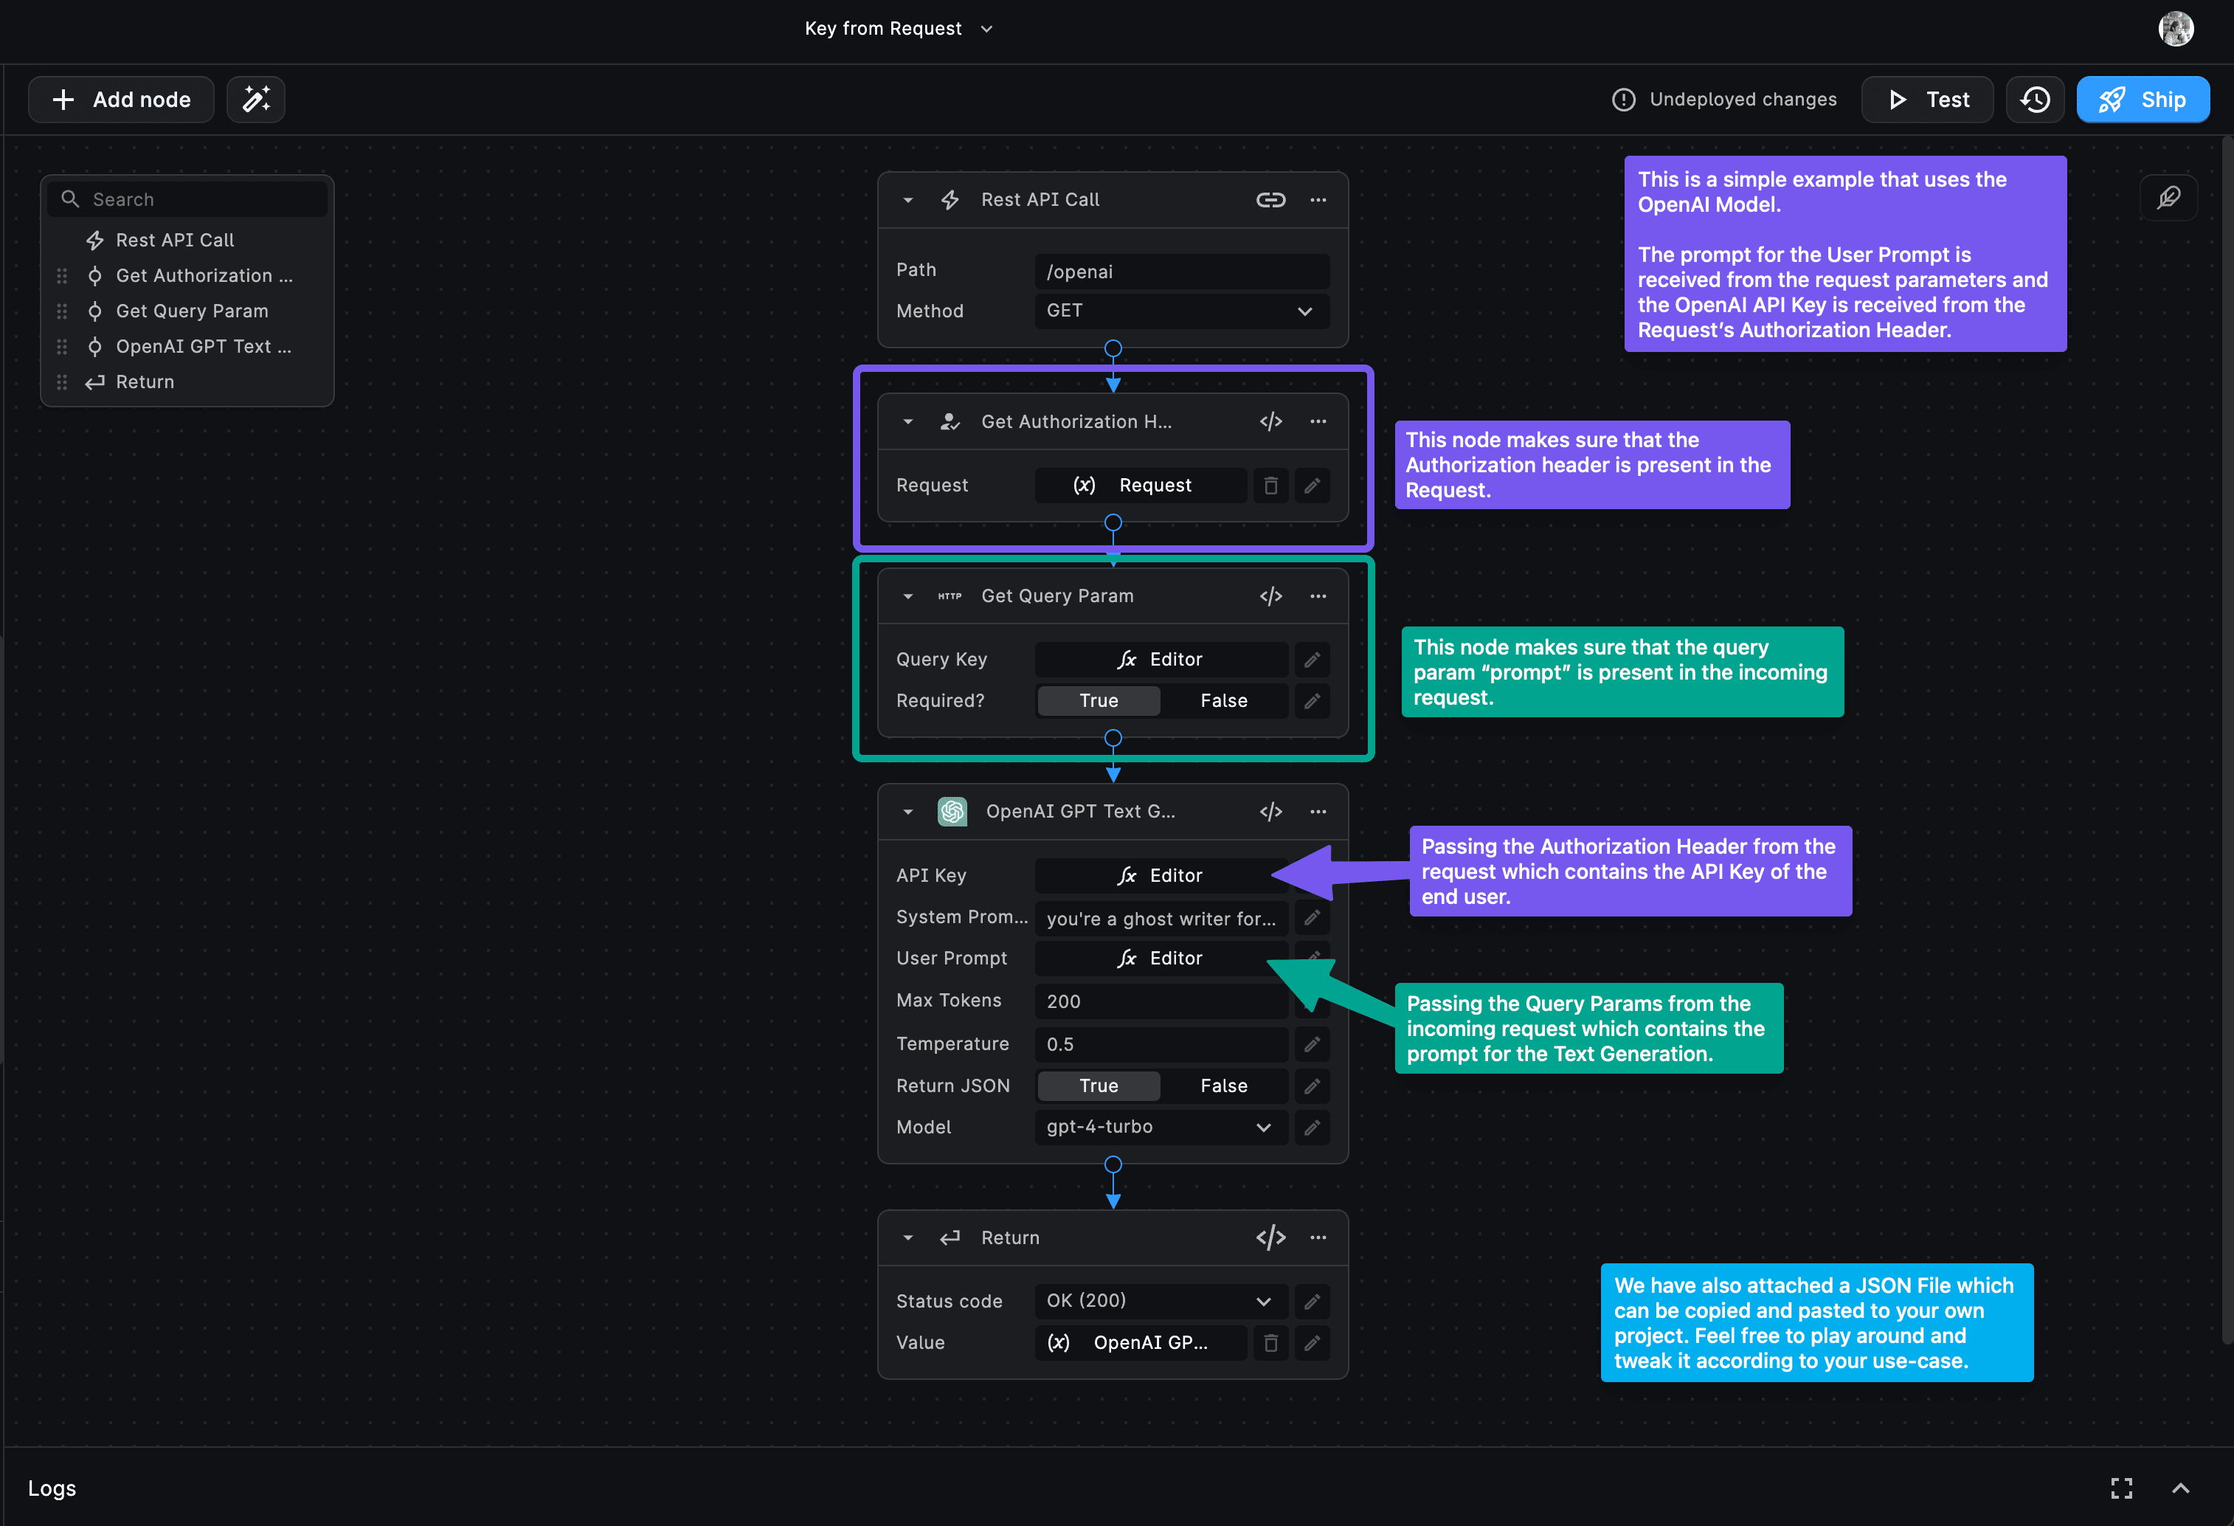Expand Logs panel to fullscreen
Screen dimensions: 2234x1526
tap(2122, 1488)
